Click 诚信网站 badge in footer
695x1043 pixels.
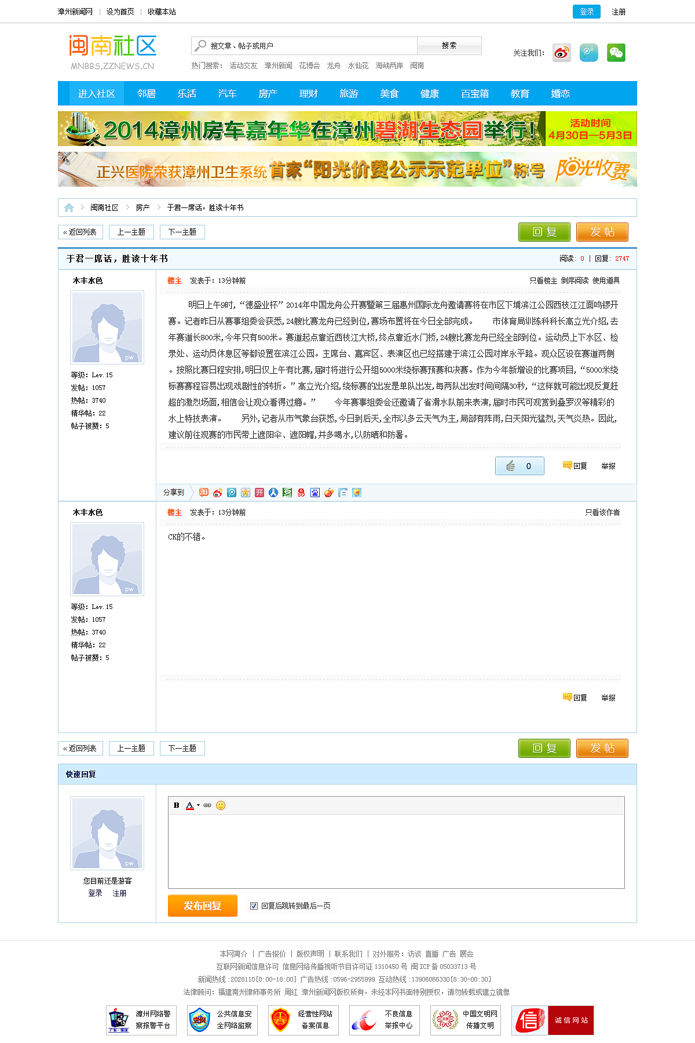pos(553,1020)
